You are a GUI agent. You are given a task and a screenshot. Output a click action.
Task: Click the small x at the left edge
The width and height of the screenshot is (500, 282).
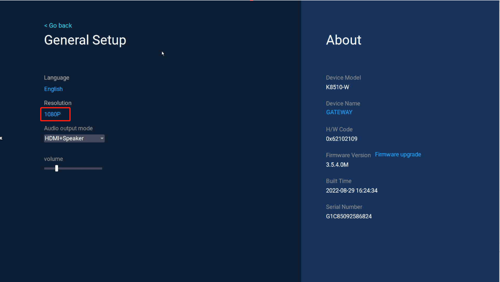[x=1, y=138]
